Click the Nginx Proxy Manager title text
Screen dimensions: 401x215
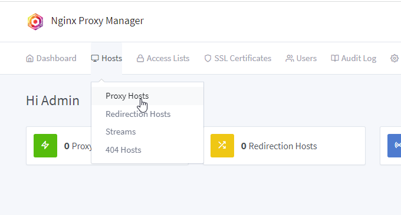click(x=97, y=21)
